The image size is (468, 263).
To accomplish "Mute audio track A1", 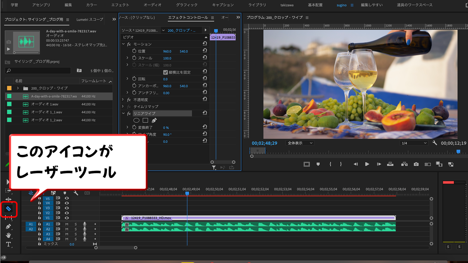I will click(x=67, y=224).
